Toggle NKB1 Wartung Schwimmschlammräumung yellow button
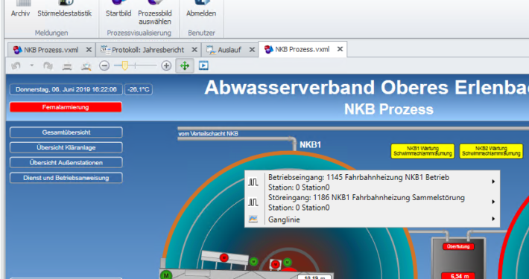This screenshot has width=529, height=279. pyautogui.click(x=422, y=151)
